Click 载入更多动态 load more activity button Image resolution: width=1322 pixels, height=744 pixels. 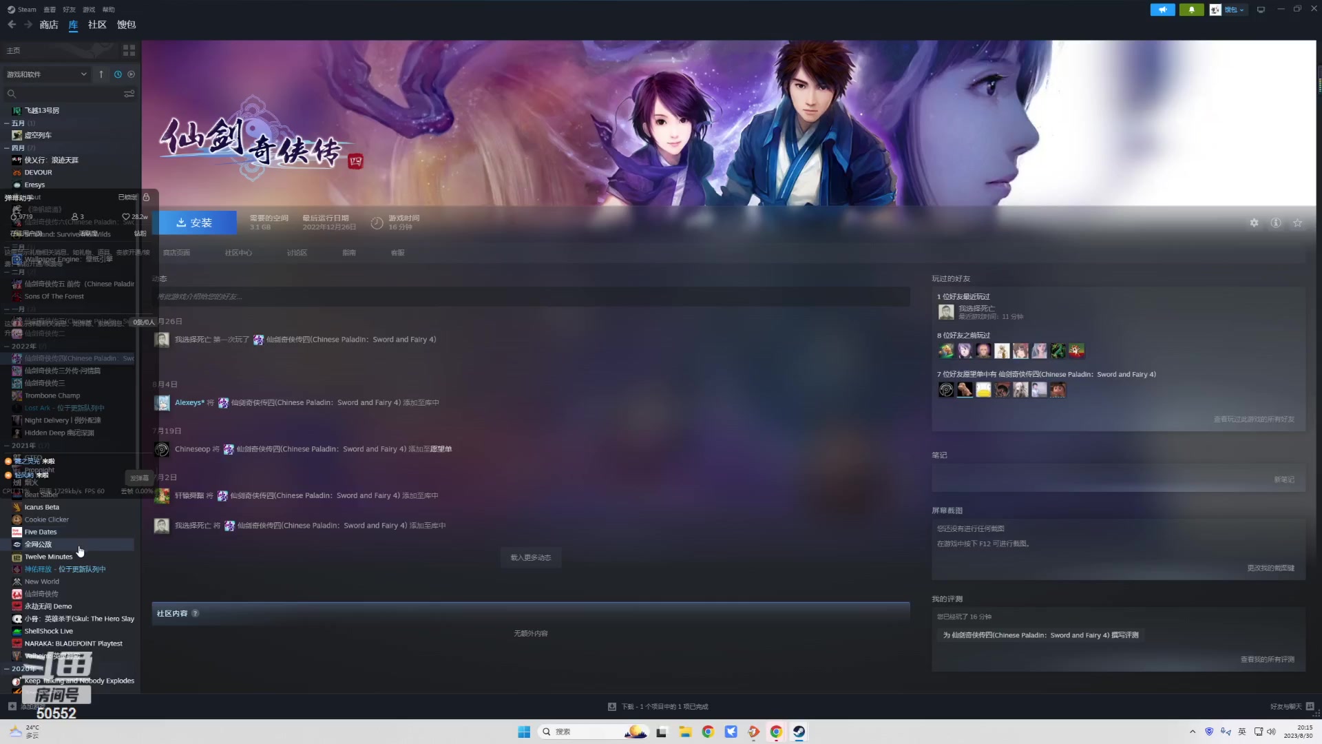(x=531, y=558)
